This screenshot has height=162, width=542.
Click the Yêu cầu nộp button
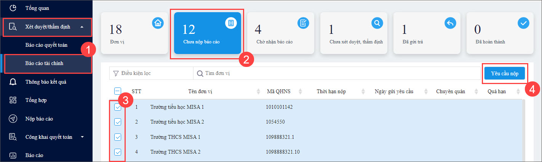[504, 74]
